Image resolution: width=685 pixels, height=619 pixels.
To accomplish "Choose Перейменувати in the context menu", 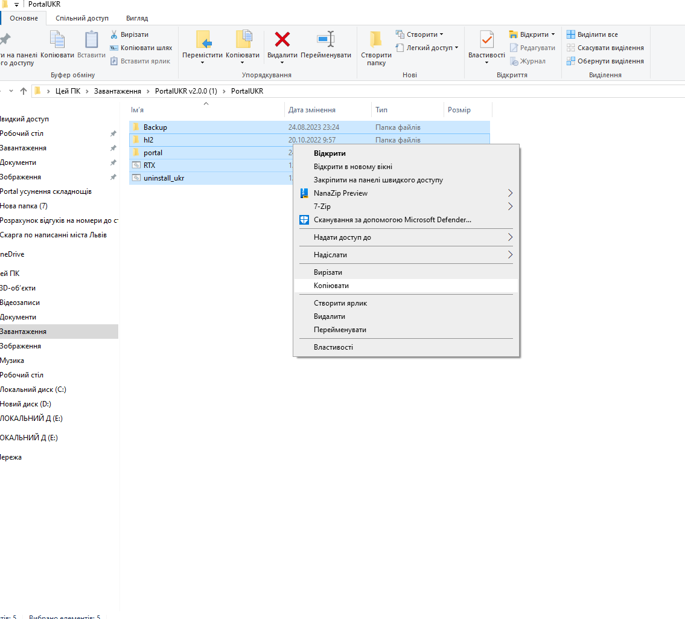I will point(406,330).
